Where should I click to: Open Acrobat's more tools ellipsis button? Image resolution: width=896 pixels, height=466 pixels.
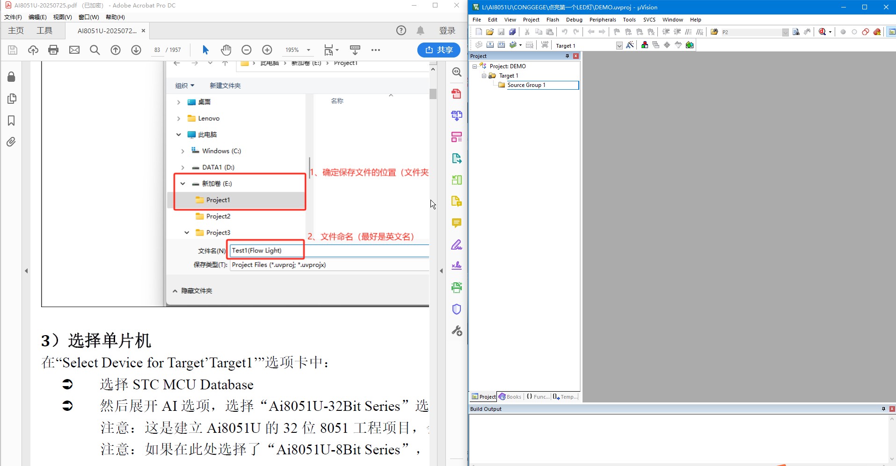(376, 50)
